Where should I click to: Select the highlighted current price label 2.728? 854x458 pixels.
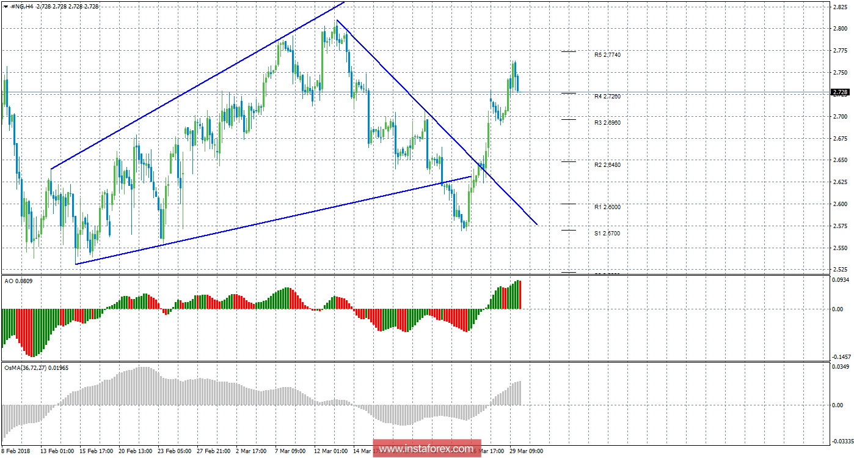point(840,92)
